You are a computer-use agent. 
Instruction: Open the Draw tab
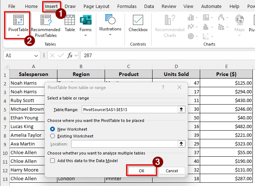point(70,6)
